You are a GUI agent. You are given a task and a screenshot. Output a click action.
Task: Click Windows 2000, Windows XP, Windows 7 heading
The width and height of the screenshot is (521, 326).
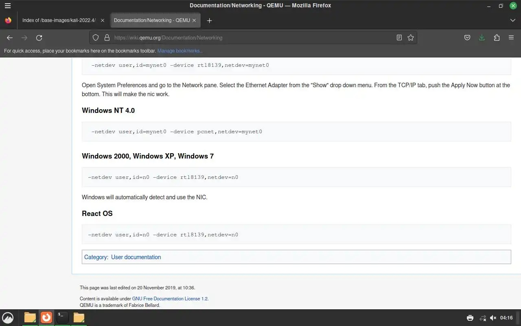tap(148, 156)
